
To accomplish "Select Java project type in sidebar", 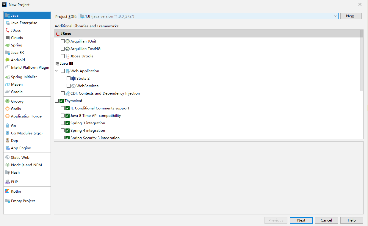I will [x=27, y=15].
